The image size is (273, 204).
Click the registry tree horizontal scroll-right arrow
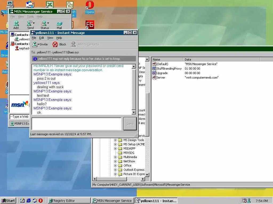tap(143, 179)
